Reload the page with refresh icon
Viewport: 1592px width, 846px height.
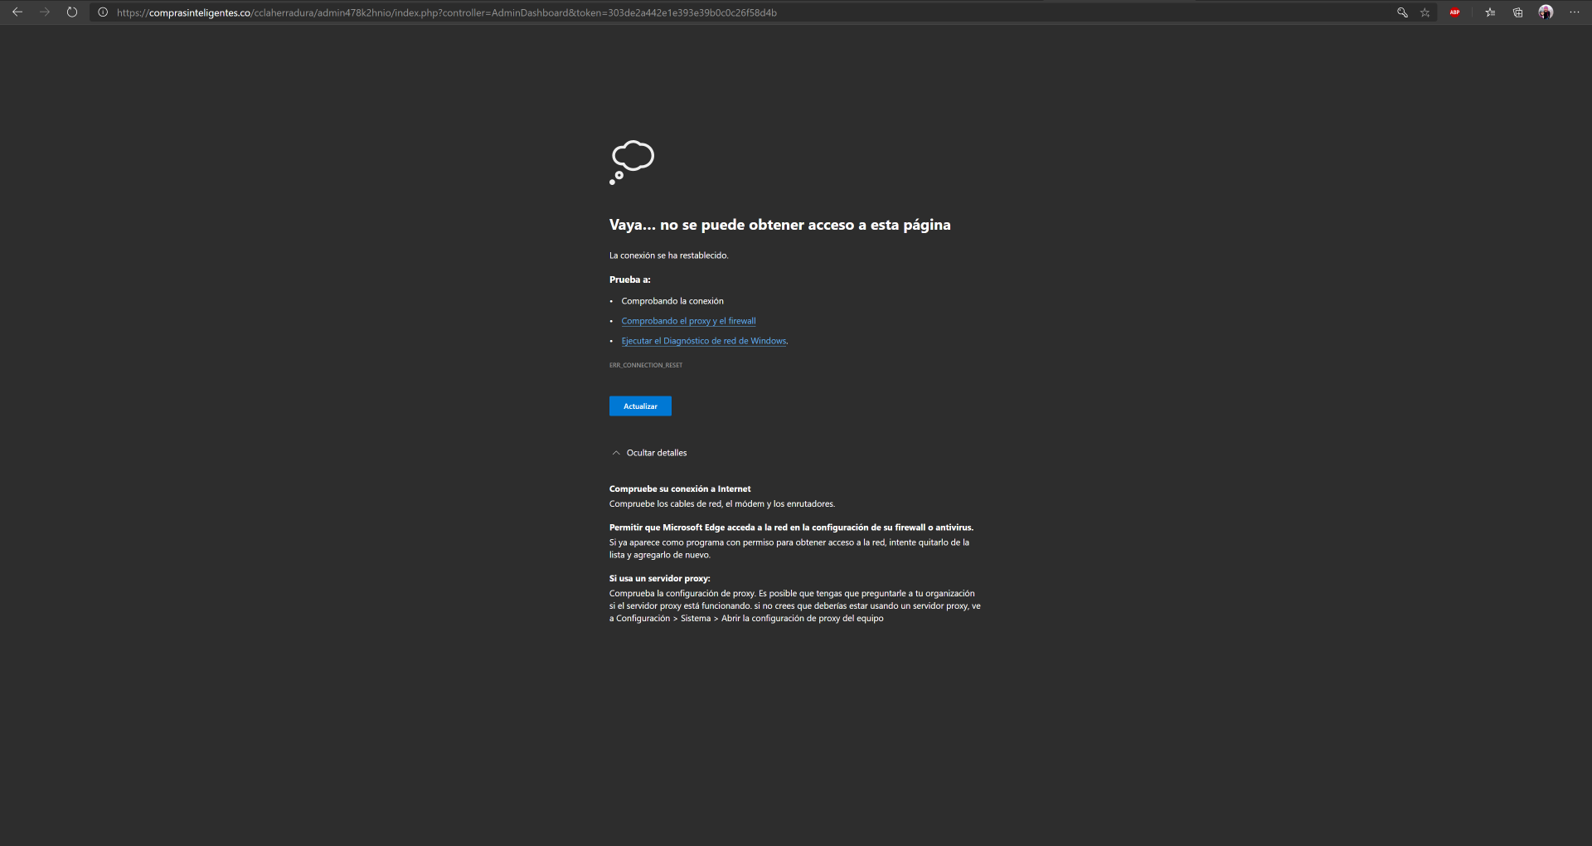(x=72, y=12)
